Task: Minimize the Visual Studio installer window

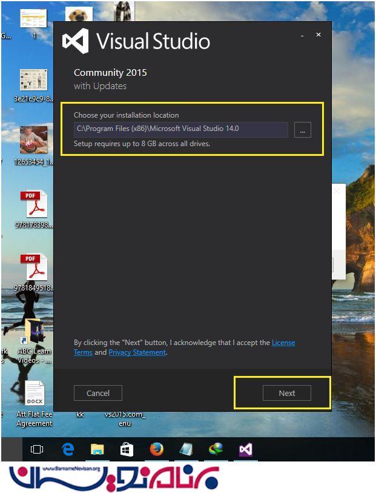Action: pyautogui.click(x=302, y=35)
